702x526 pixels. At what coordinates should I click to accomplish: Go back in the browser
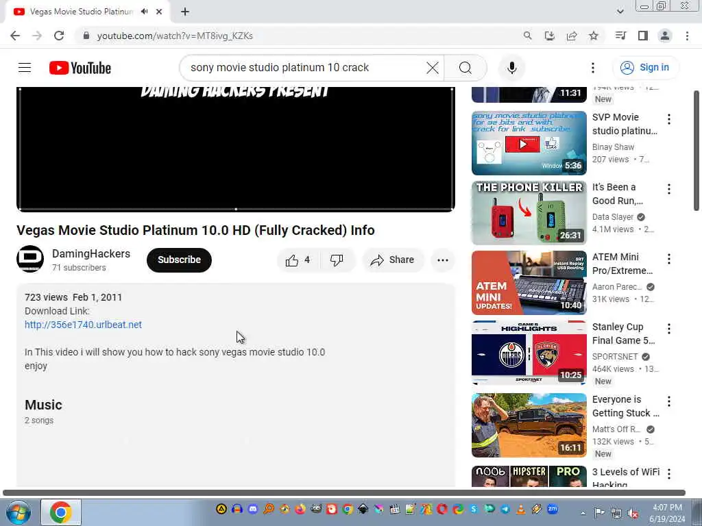point(15,36)
